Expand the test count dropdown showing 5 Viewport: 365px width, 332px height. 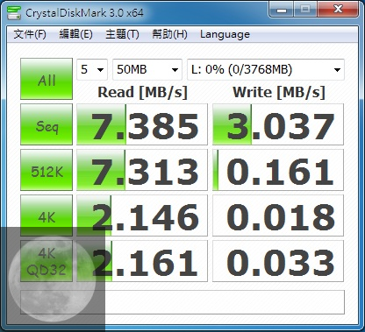(92, 69)
